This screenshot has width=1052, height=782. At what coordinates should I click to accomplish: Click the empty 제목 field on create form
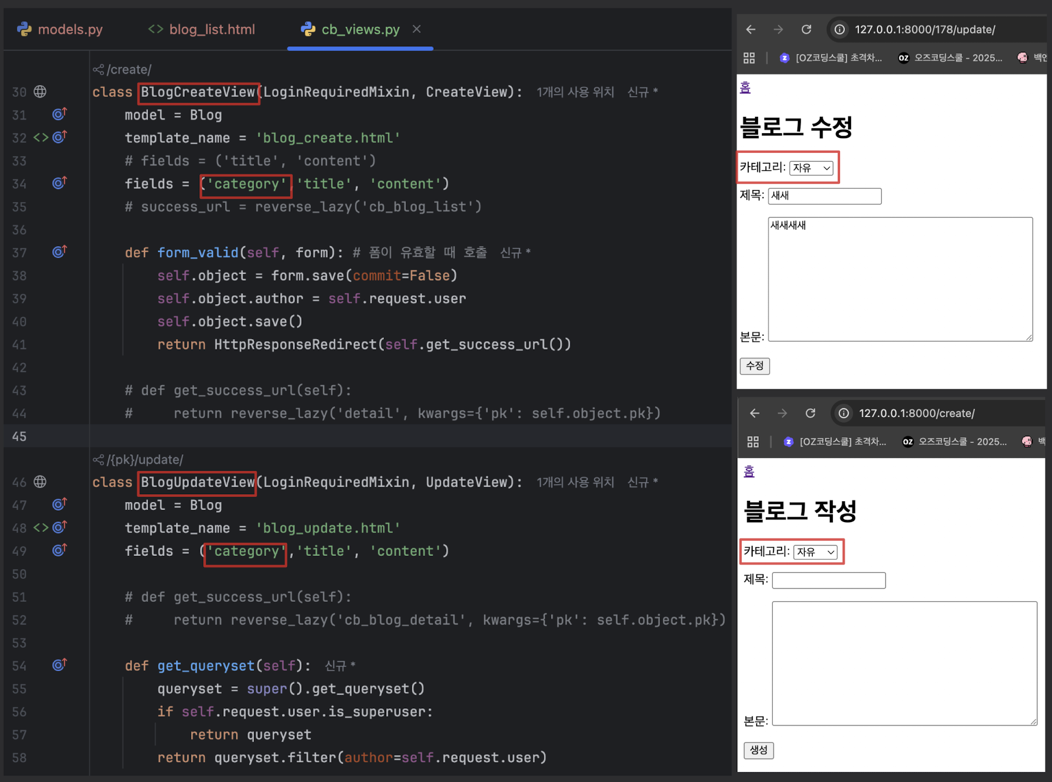click(x=829, y=580)
